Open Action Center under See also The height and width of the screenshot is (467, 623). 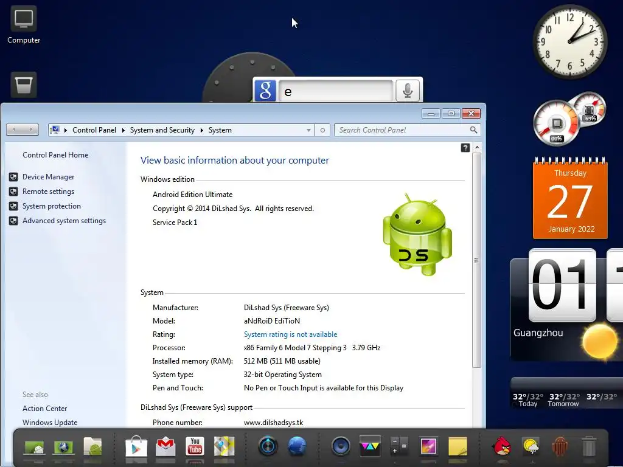click(44, 408)
